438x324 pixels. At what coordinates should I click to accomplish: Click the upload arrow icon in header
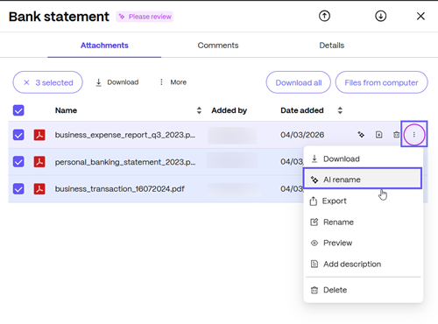click(x=324, y=16)
